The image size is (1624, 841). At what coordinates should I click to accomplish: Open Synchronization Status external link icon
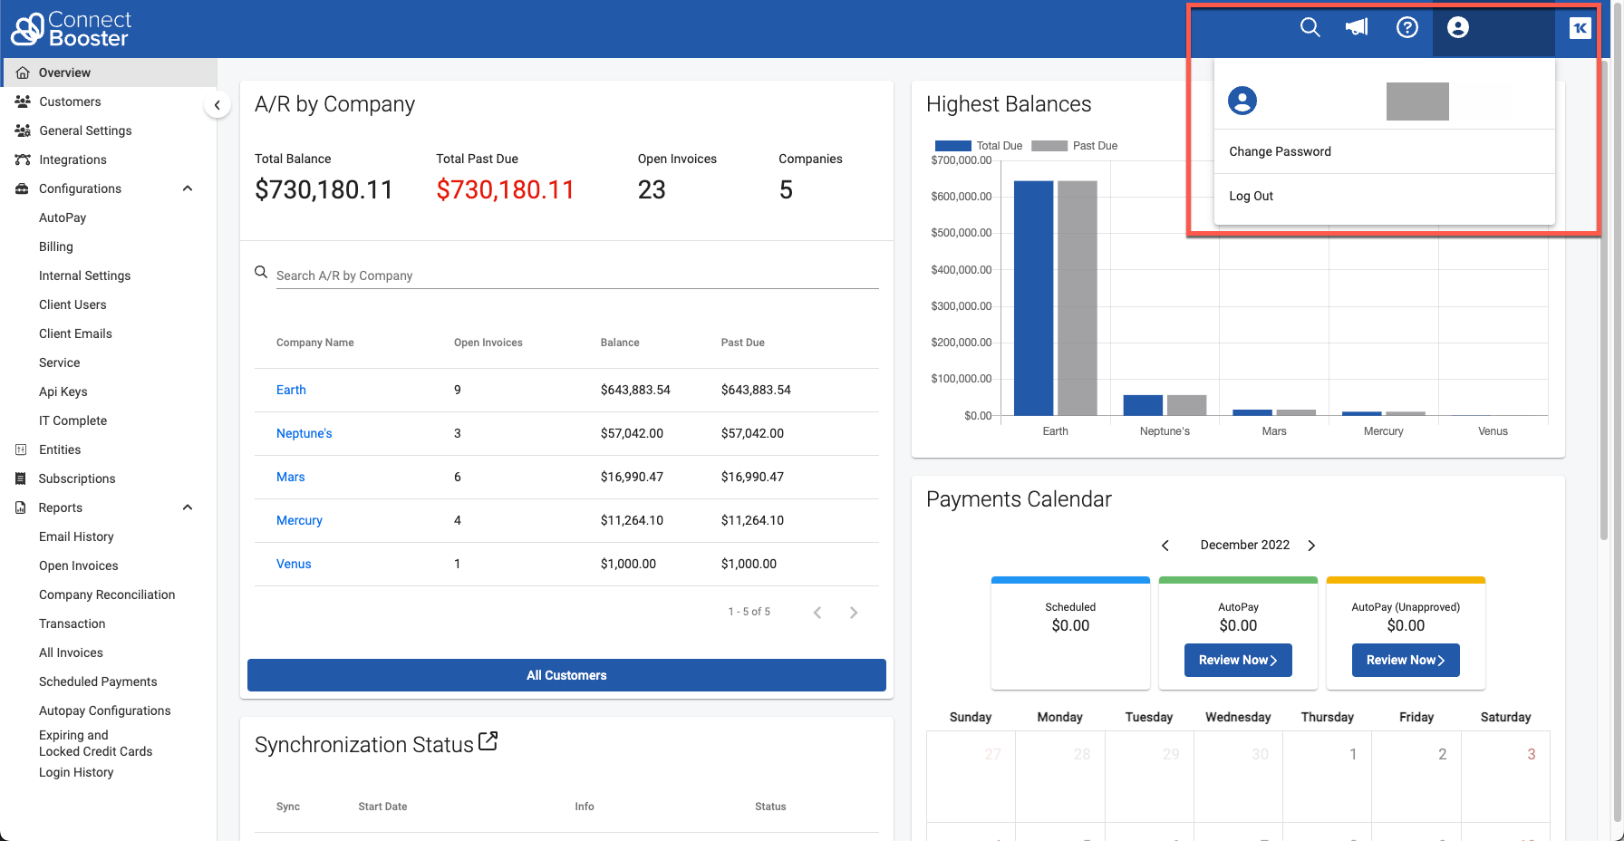488,741
